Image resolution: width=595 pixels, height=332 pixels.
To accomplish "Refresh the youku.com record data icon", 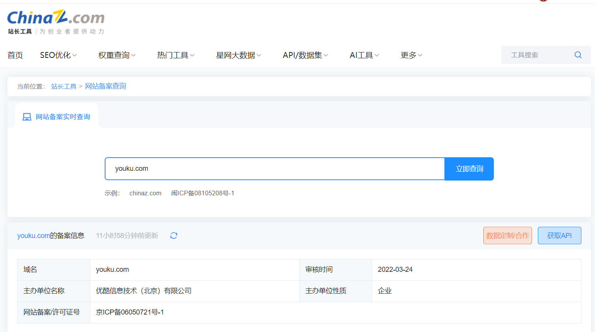I will (174, 236).
